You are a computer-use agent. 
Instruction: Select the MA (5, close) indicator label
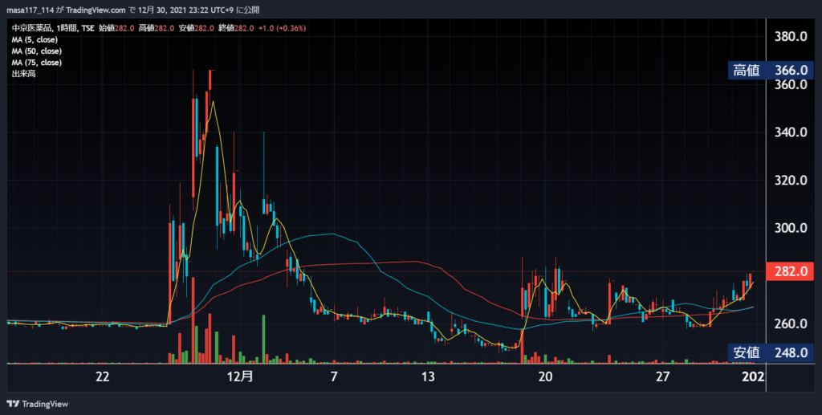coord(35,40)
